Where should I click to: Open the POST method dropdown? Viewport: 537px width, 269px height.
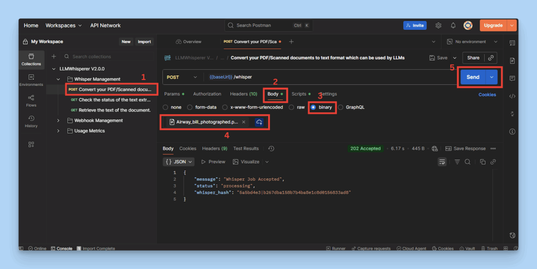182,77
